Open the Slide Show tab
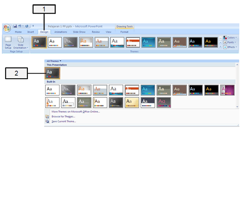The height and width of the screenshot is (199, 249). click(79, 32)
